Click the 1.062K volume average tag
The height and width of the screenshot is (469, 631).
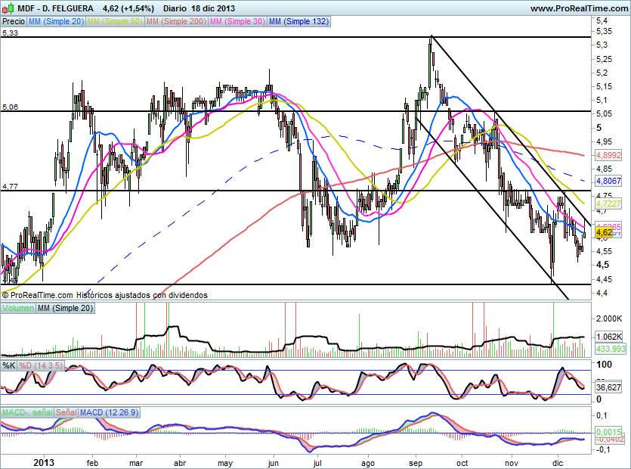(608, 337)
